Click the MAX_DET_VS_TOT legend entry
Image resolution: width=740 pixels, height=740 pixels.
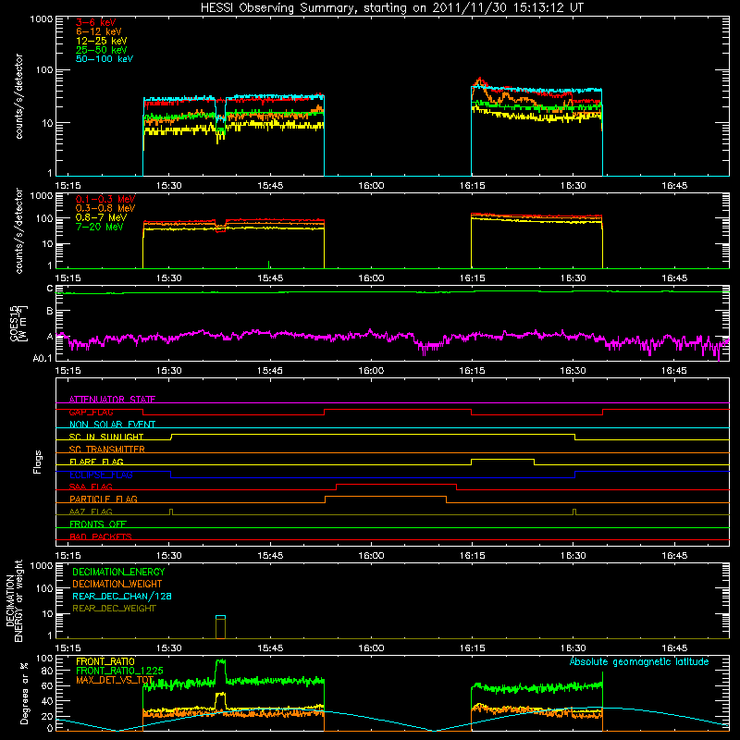pyautogui.click(x=115, y=680)
